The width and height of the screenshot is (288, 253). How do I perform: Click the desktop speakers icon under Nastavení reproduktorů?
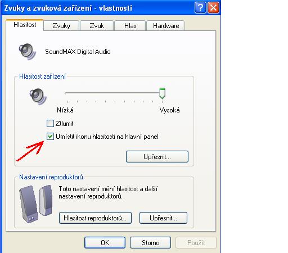coord(36,204)
